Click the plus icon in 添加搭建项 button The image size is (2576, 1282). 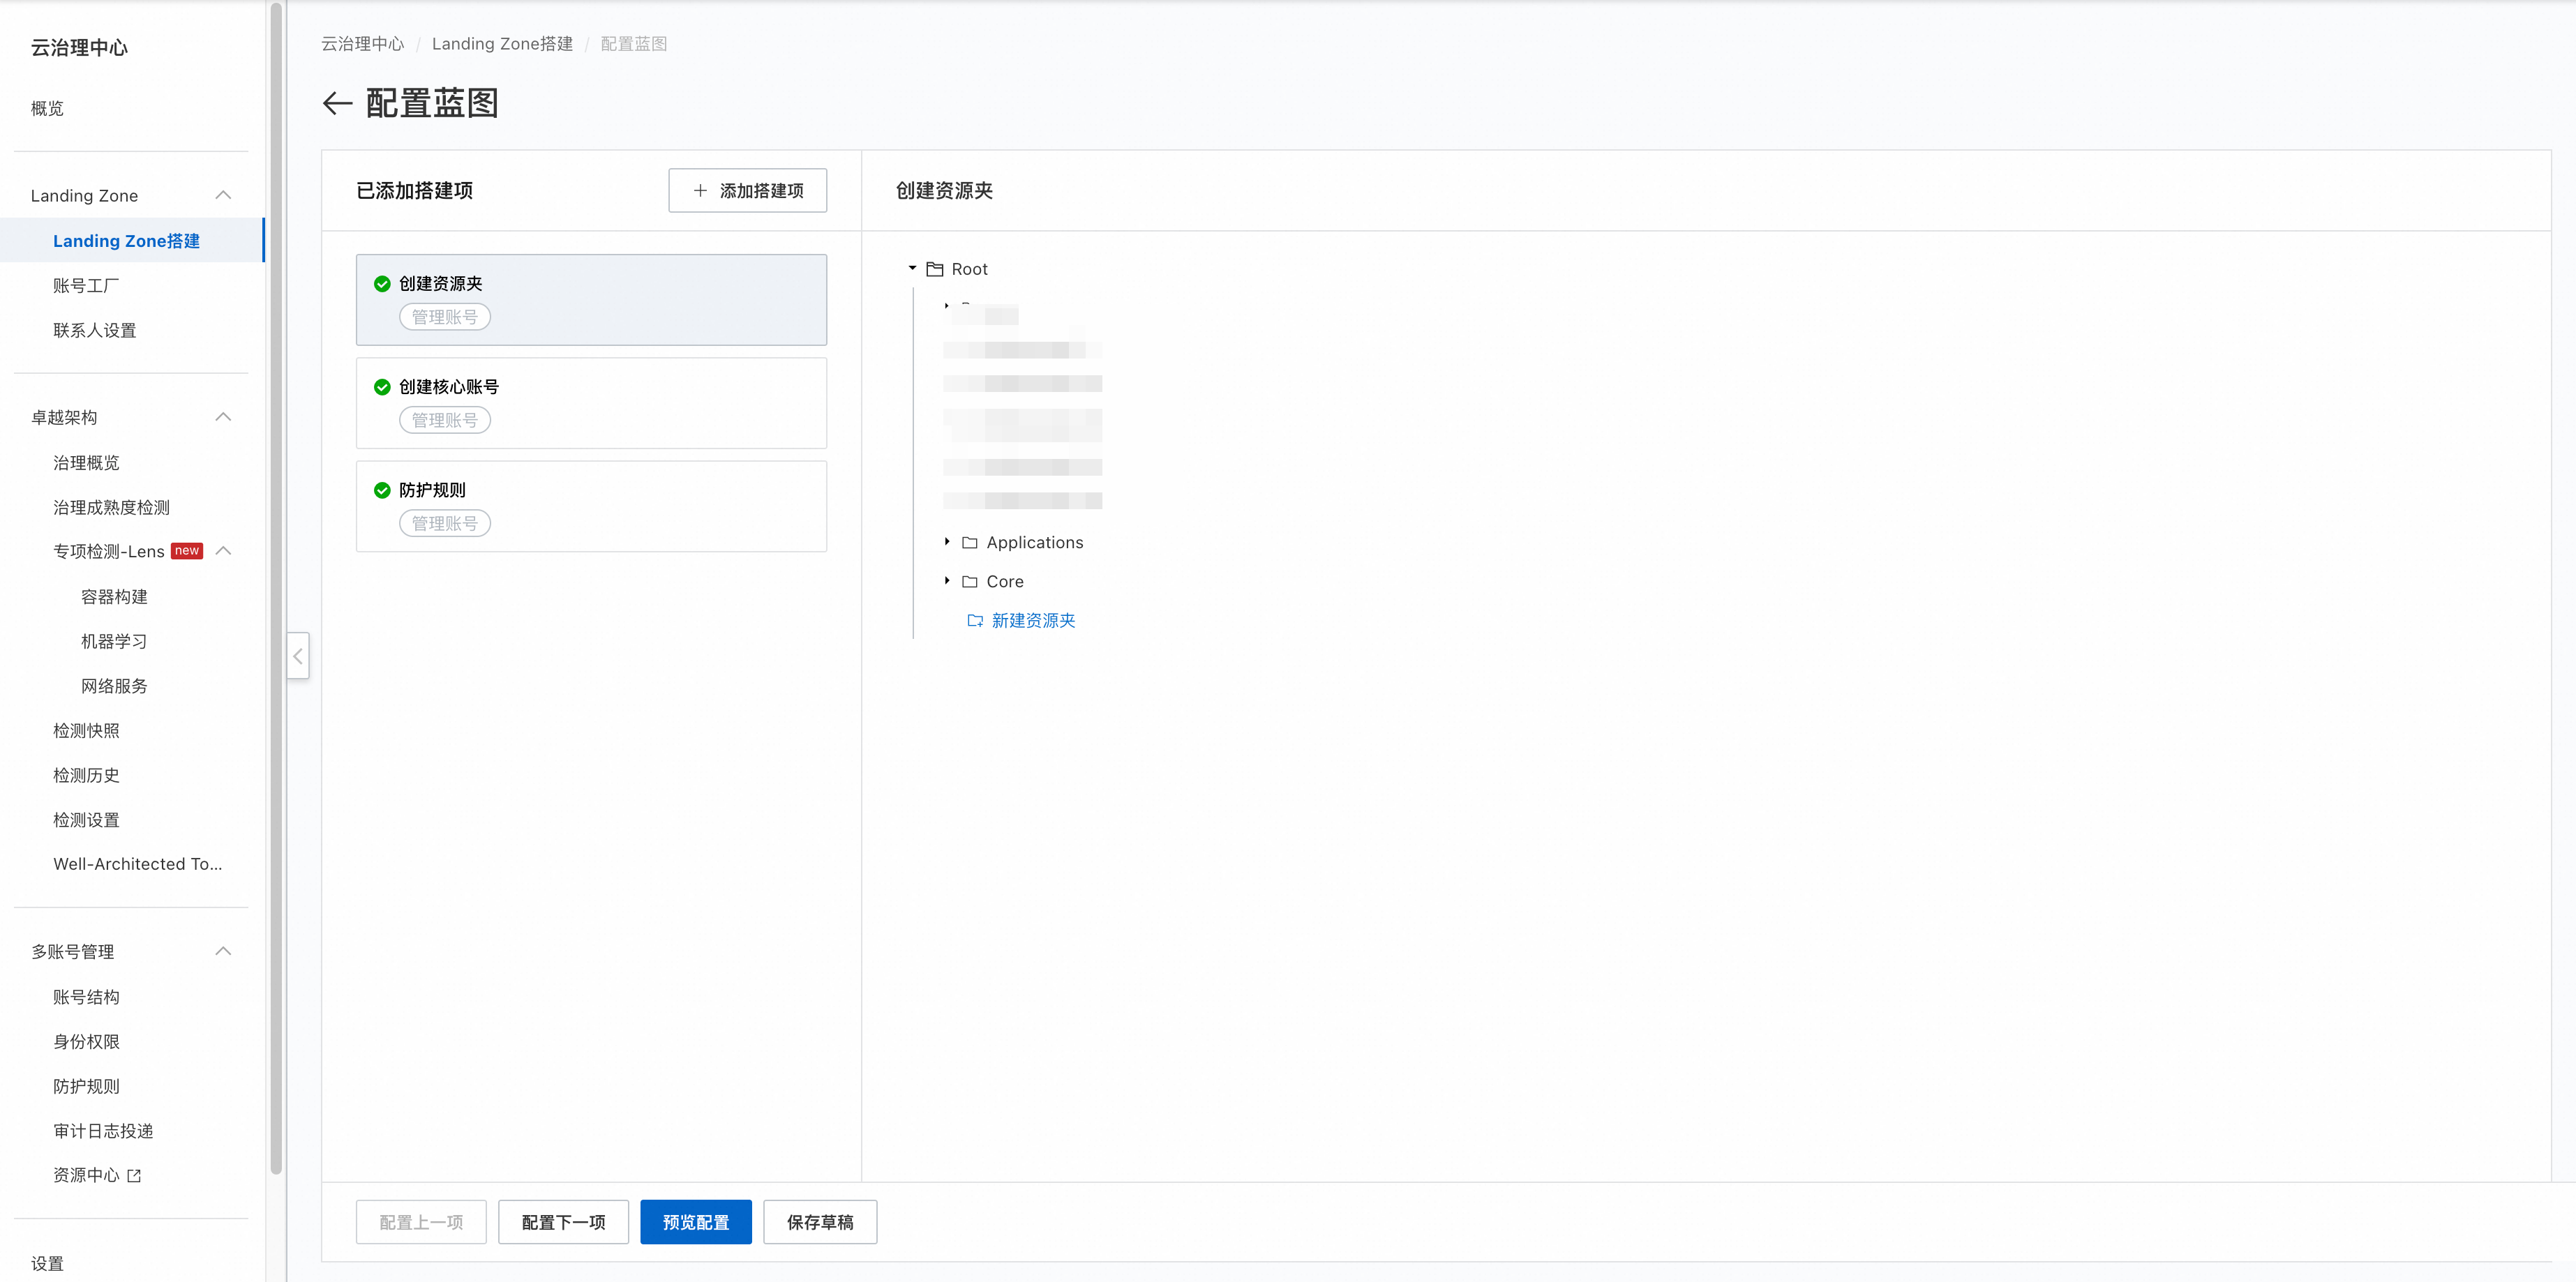pos(700,190)
